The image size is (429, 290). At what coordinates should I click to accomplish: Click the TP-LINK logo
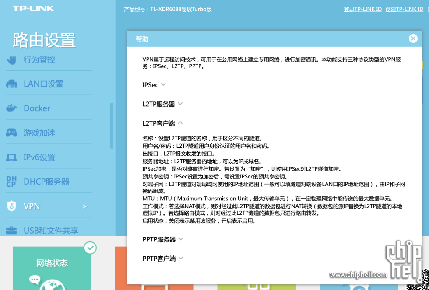click(x=33, y=8)
